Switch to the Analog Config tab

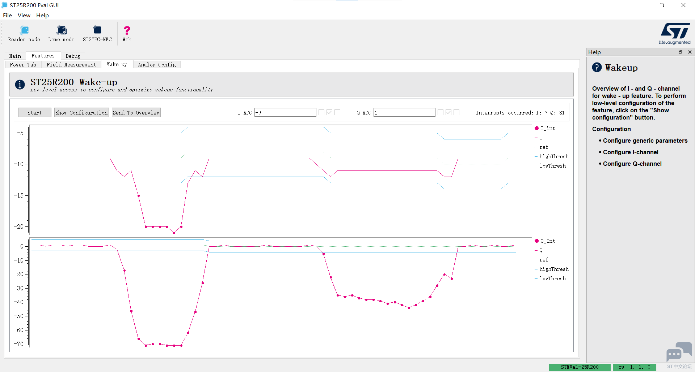click(x=157, y=65)
